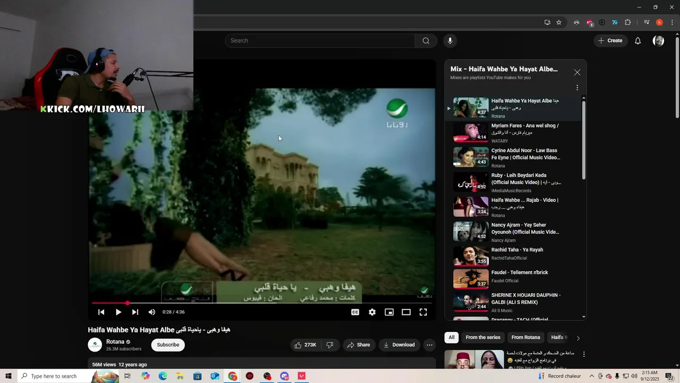Open Rotana channel name link
The image size is (680, 383).
(x=115, y=342)
